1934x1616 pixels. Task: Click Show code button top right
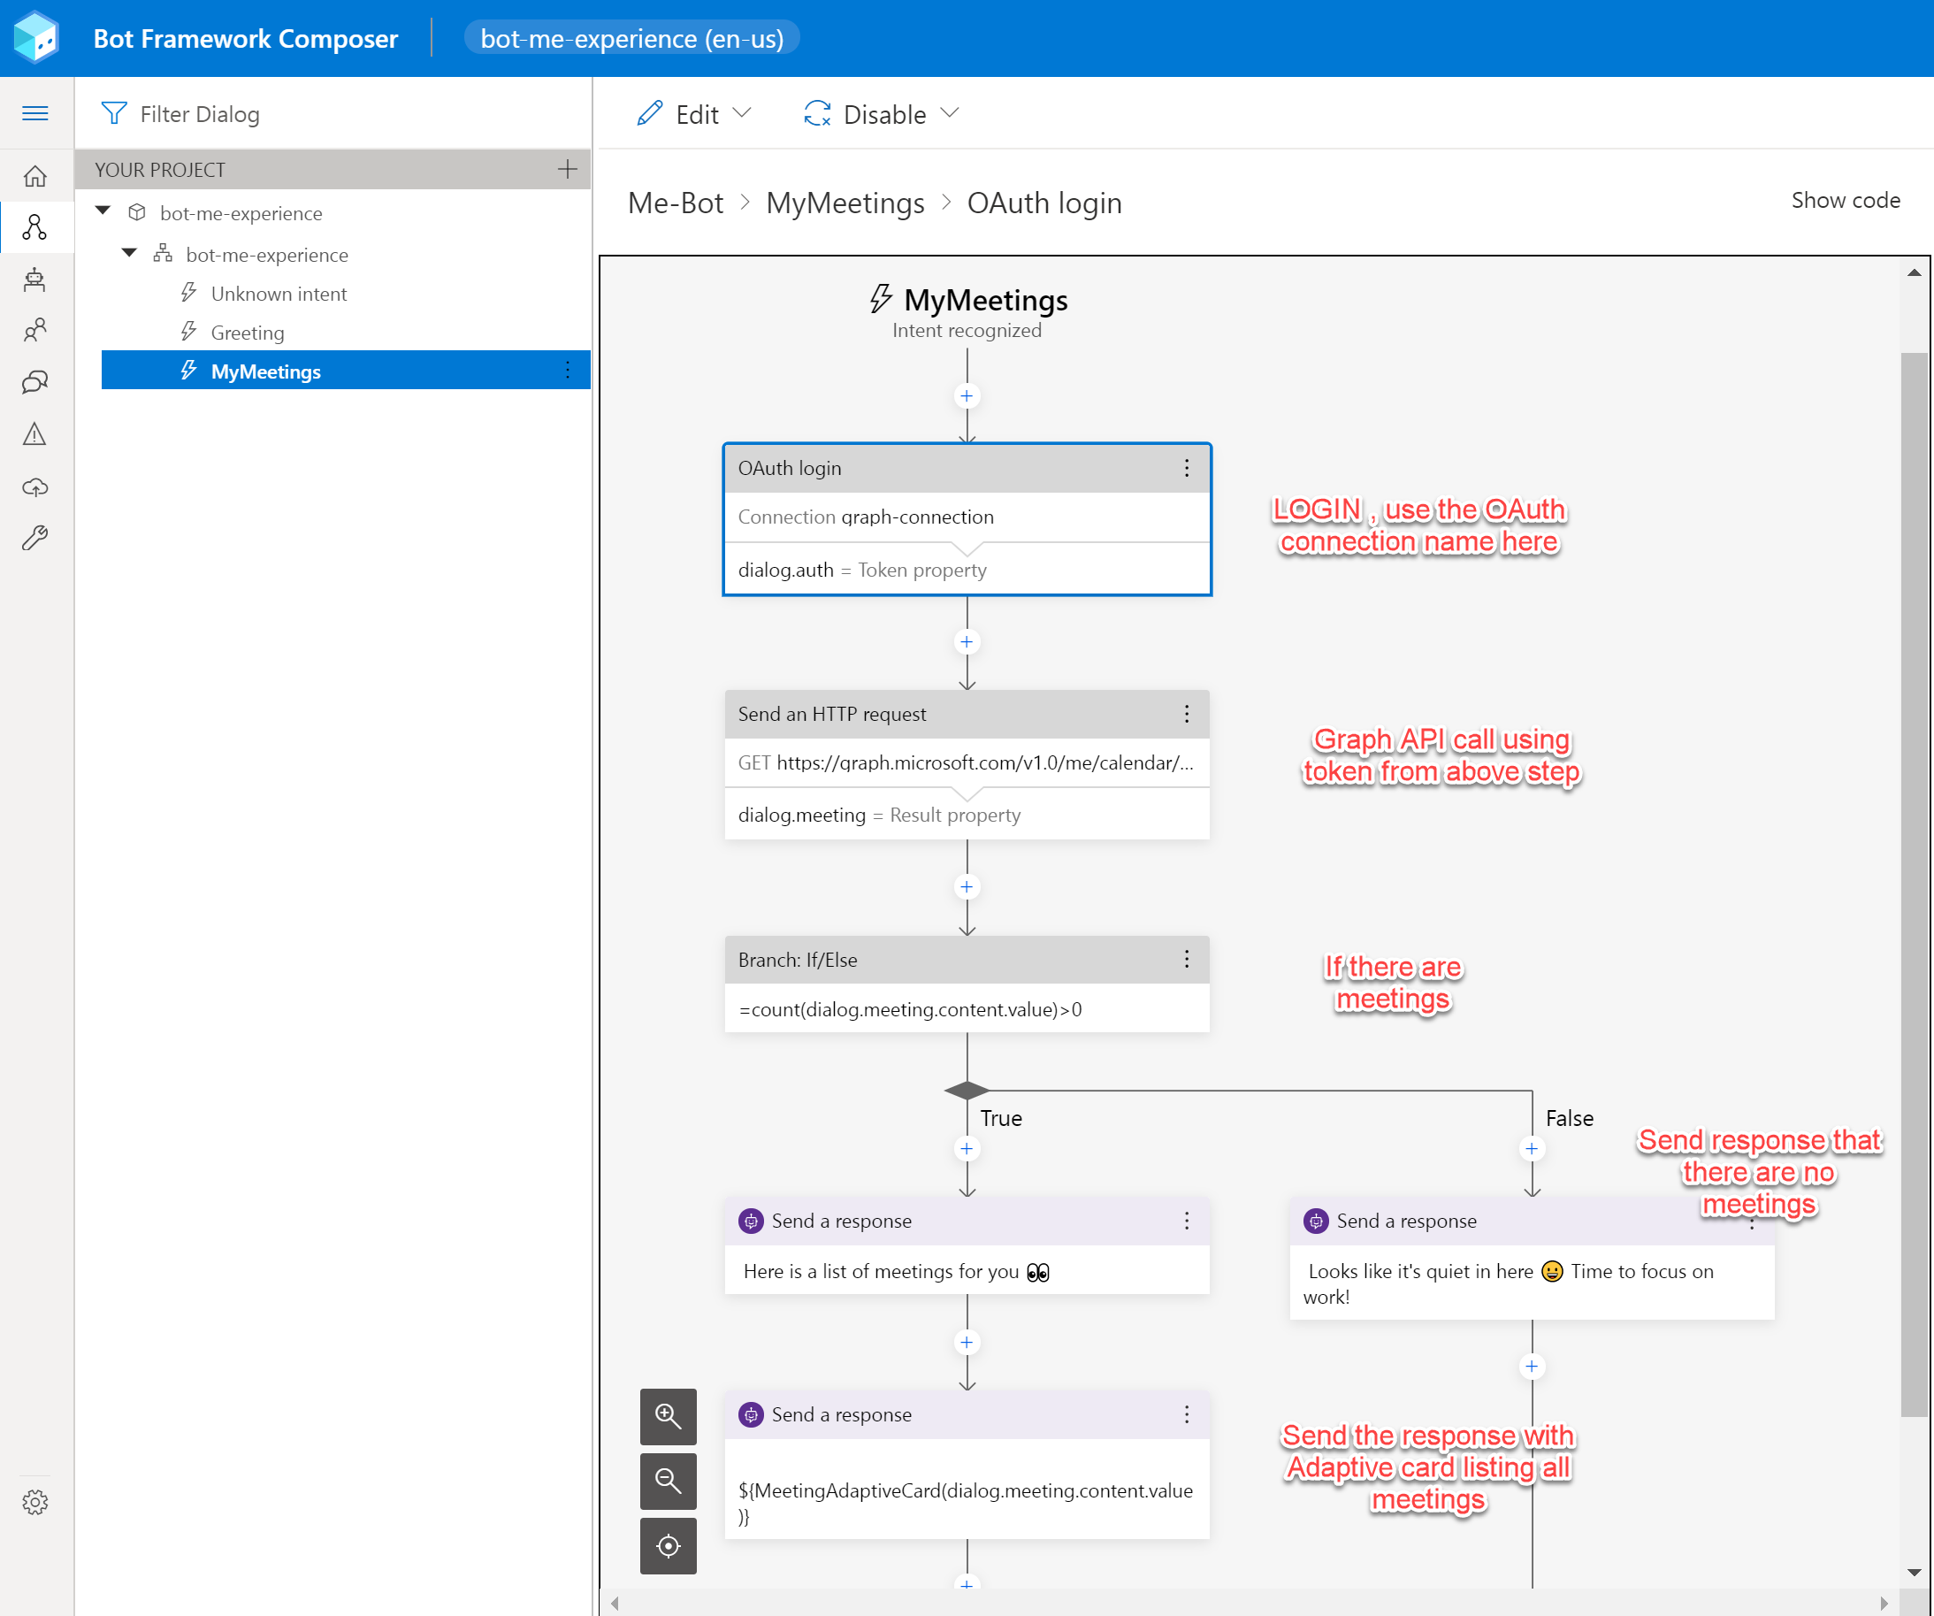1842,201
